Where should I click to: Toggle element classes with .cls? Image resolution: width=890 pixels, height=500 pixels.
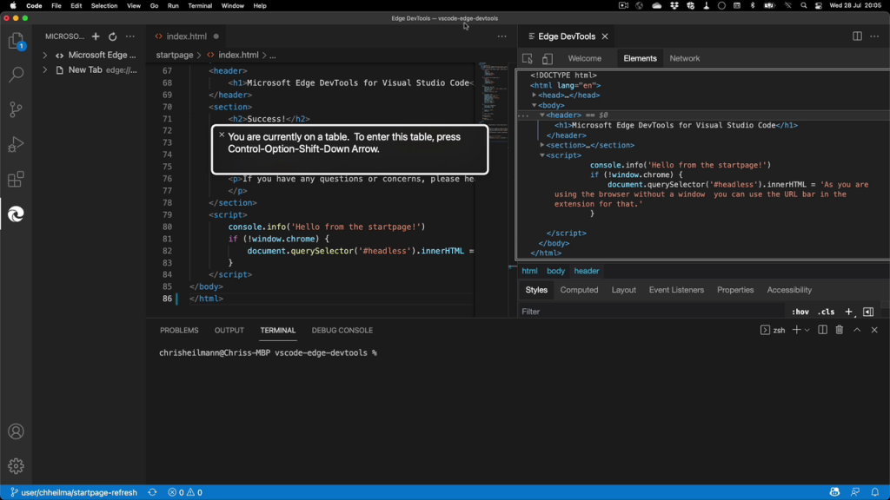pos(826,312)
